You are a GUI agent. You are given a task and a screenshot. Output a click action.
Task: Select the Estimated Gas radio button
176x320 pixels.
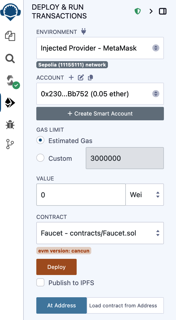(x=40, y=140)
